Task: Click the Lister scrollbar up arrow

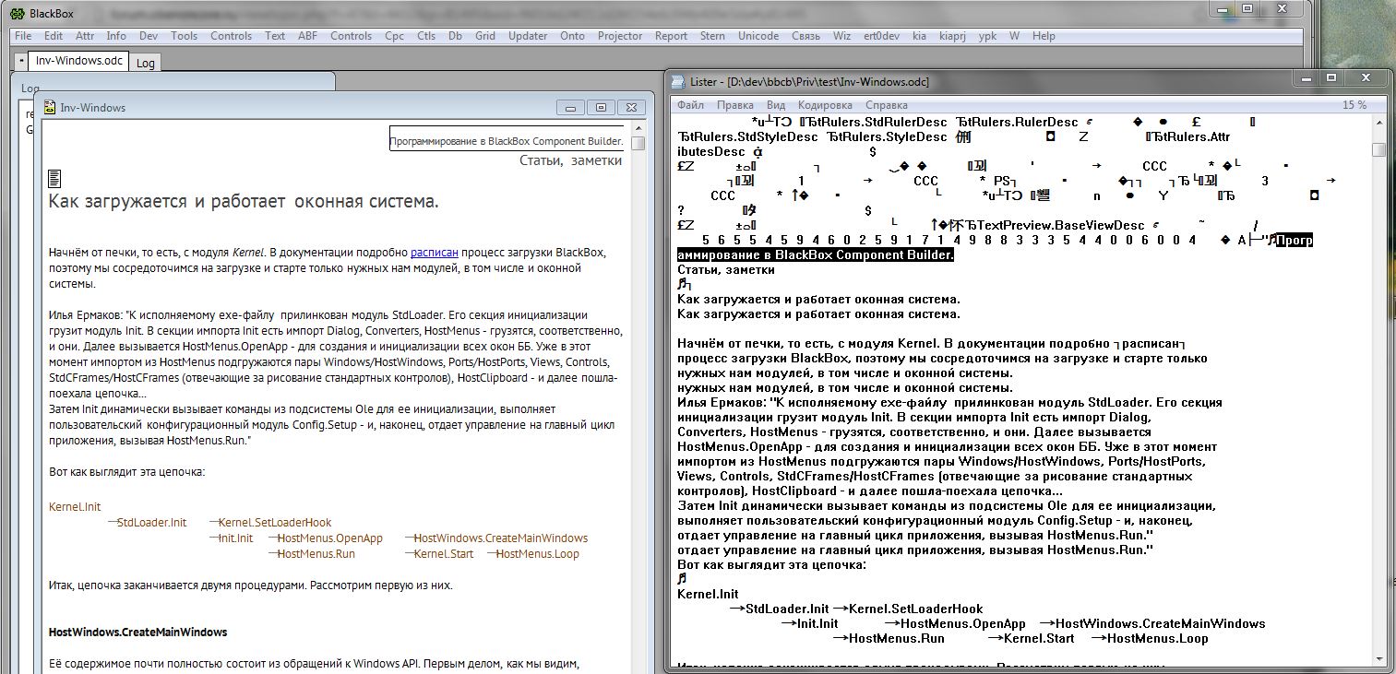Action: [x=1378, y=122]
